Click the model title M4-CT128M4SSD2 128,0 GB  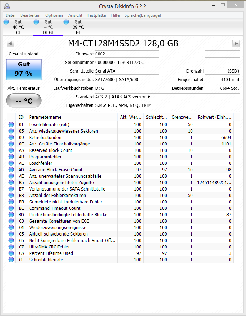pyautogui.click(x=123, y=43)
